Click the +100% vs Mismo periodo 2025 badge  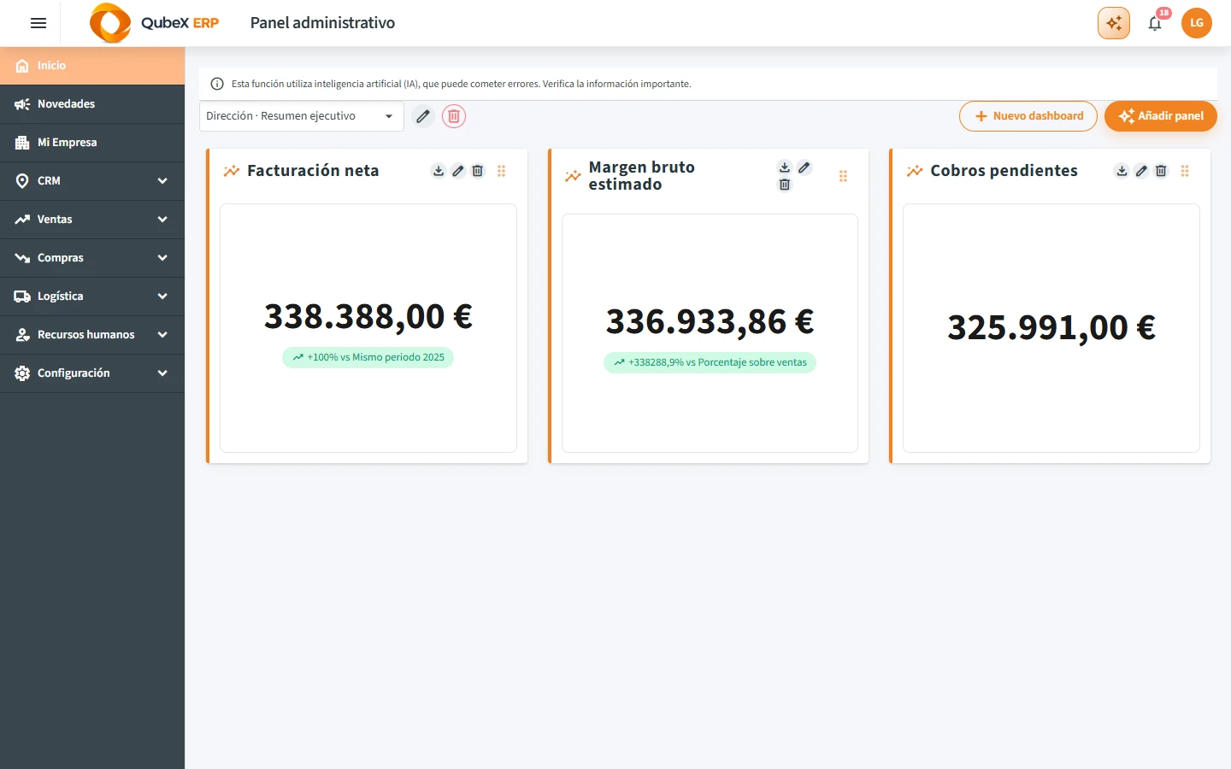coord(368,357)
